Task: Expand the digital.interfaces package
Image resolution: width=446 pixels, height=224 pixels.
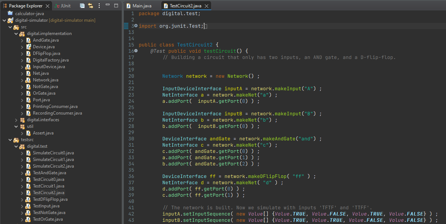Action: [16, 120]
